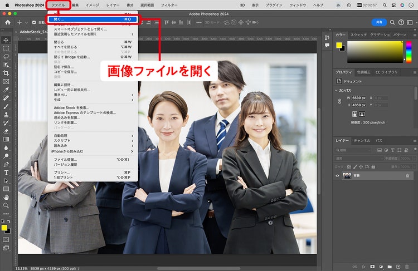Toggle the Auto-Select checkbox in options bar
The height and width of the screenshot is (271, 418).
point(34,22)
